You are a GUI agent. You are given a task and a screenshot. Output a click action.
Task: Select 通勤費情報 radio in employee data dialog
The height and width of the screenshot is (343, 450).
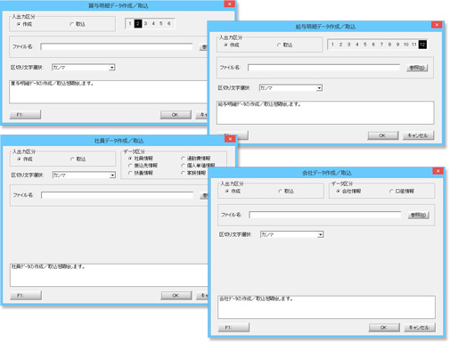196,159
